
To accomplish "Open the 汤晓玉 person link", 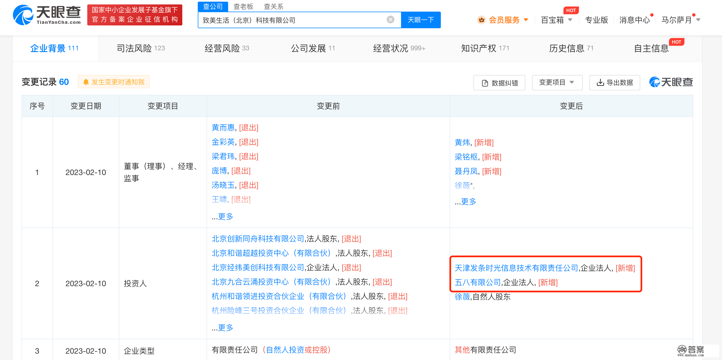I will [x=223, y=185].
